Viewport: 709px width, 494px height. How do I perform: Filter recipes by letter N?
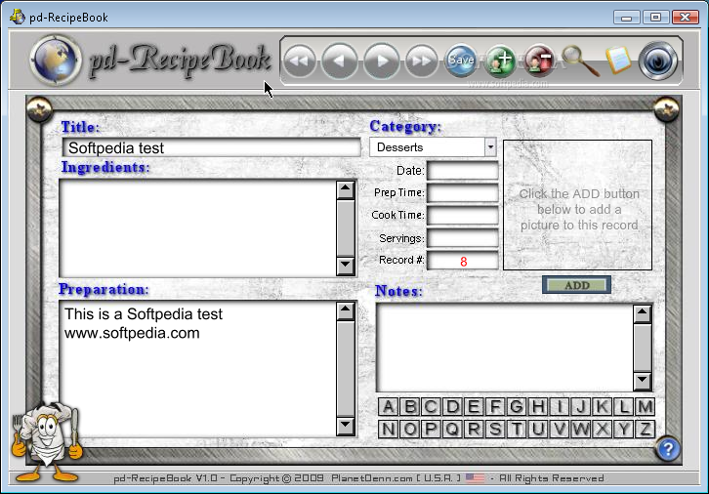[x=388, y=429]
